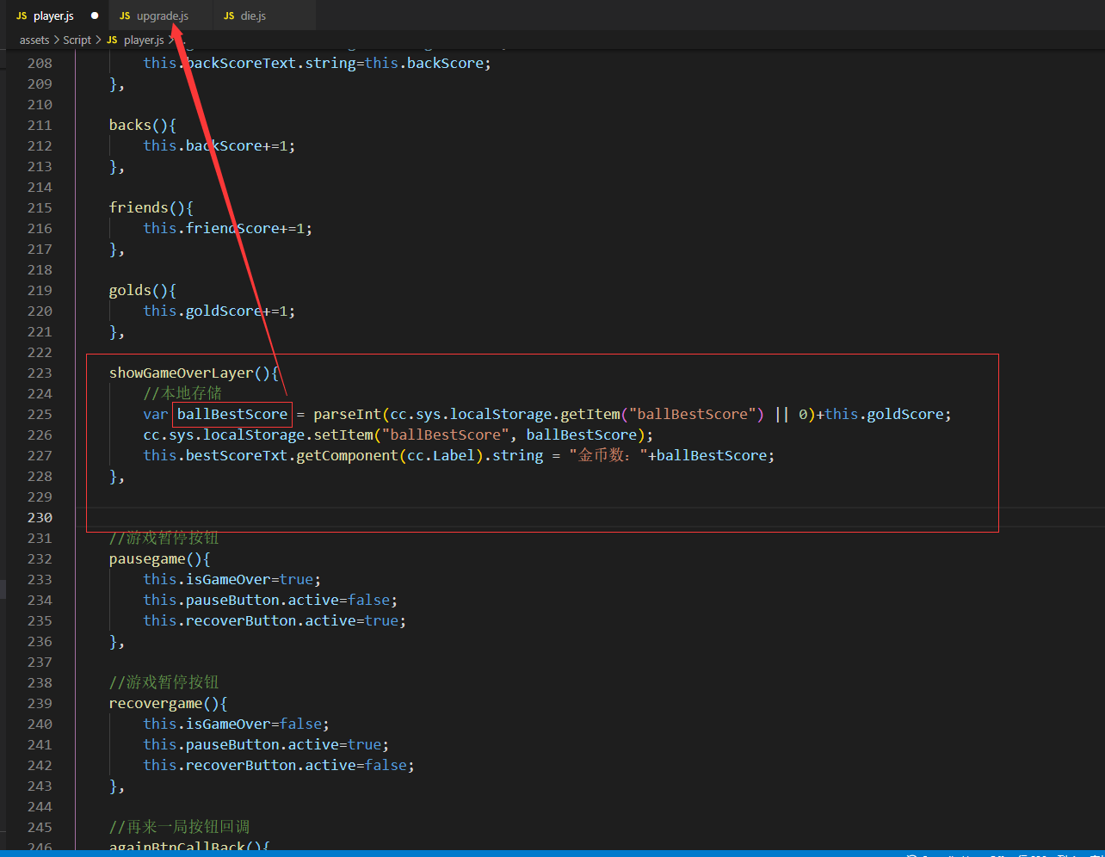The width and height of the screenshot is (1105, 857).
Task: Place cursor on "friends(){" method declaration
Action: click(x=151, y=207)
